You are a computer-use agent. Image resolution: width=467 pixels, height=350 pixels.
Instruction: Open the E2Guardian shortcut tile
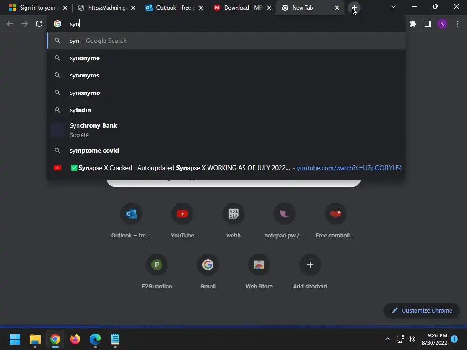pyautogui.click(x=157, y=272)
